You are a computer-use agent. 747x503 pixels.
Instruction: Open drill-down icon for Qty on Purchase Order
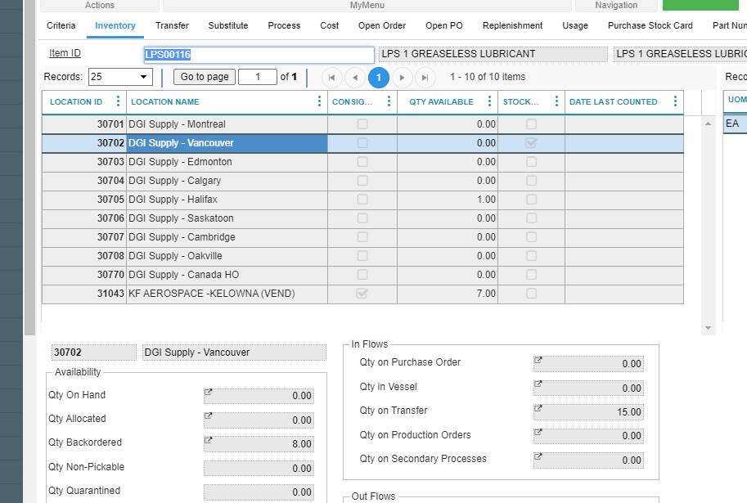[538, 361]
